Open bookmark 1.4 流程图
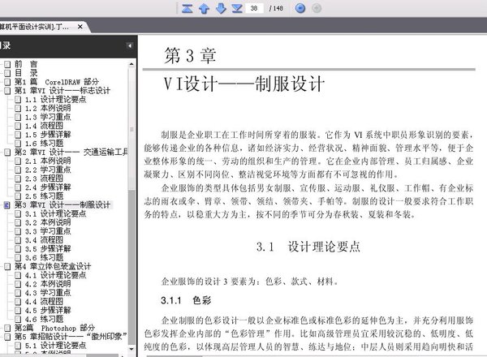This screenshot has height=357, width=487. tap(44, 126)
